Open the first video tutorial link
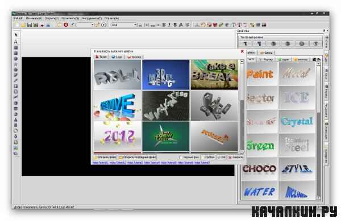 [x=100, y=163]
